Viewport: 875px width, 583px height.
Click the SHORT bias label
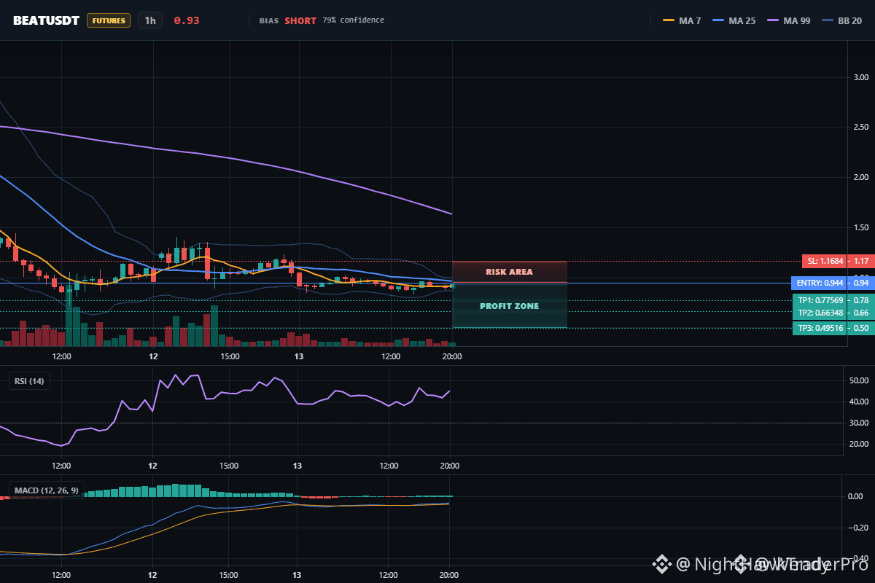click(300, 20)
